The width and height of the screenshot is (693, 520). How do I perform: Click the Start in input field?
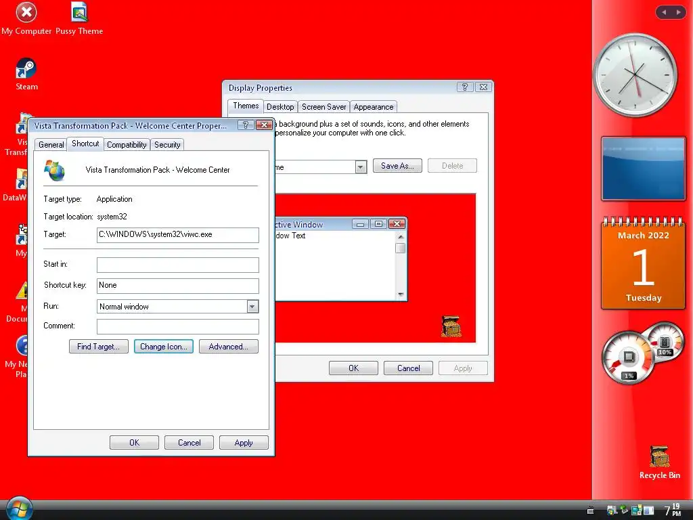click(x=178, y=265)
